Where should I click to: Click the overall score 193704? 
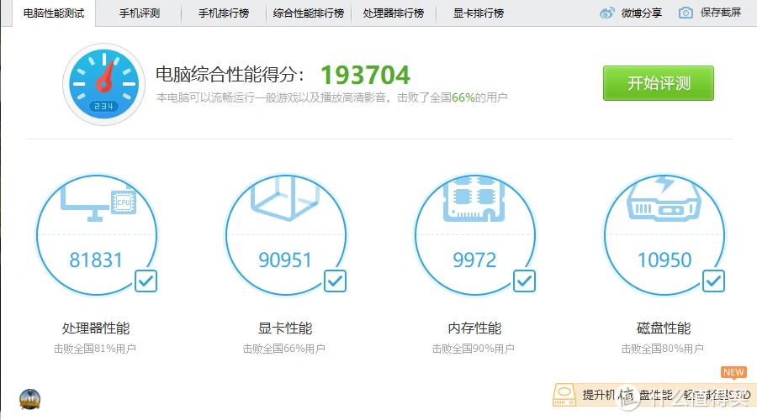[x=366, y=75]
